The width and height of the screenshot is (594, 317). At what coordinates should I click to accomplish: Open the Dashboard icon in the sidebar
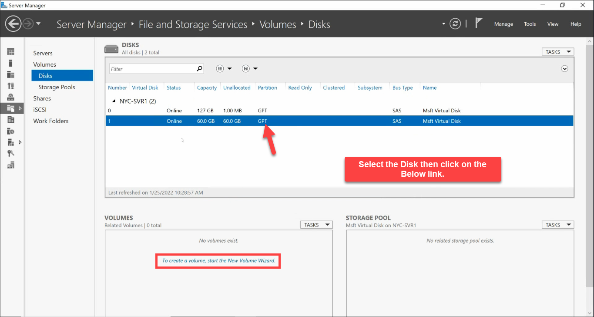11,52
